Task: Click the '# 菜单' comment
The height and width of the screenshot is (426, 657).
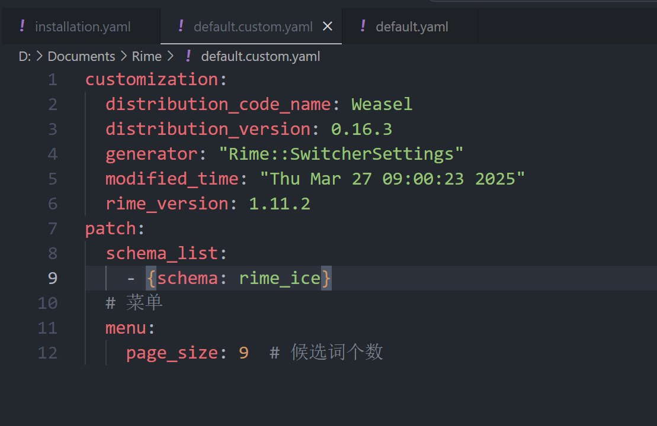Action: pos(134,302)
